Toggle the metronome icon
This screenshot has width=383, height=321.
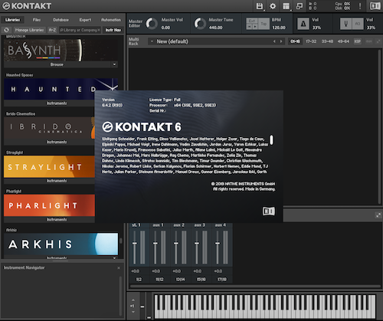coord(303,24)
